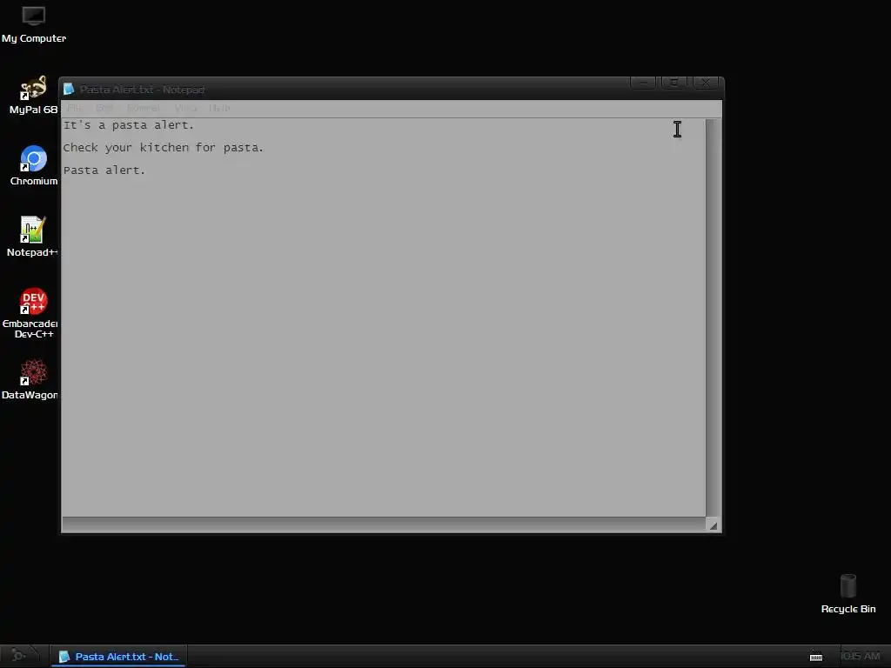Select the Recycle Bin icon
The image size is (891, 668).
pyautogui.click(x=847, y=594)
